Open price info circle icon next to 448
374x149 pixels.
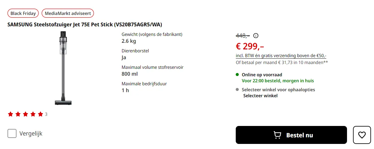[256, 36]
